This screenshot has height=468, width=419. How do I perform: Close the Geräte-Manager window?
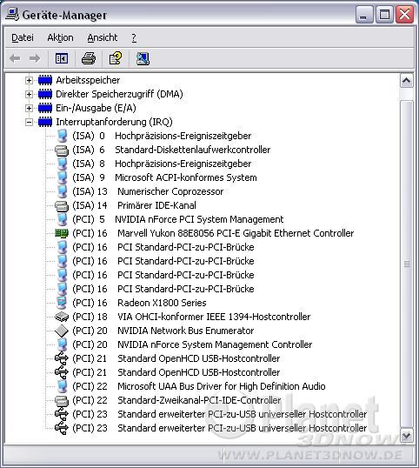click(404, 15)
